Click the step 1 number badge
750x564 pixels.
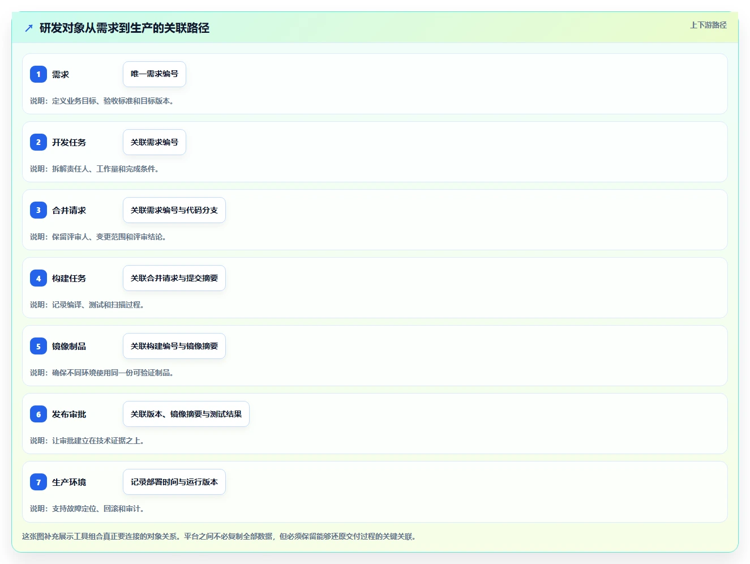click(38, 74)
